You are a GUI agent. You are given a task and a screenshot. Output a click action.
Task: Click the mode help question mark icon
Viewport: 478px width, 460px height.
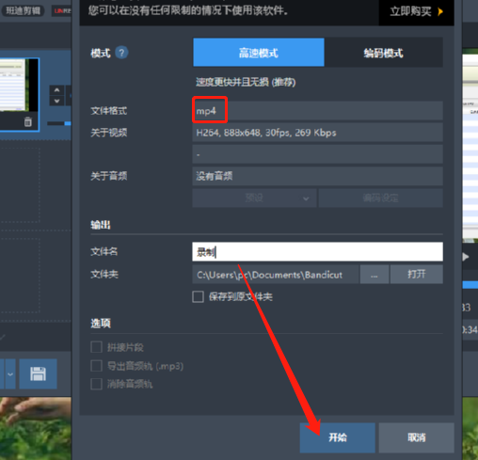pyautogui.click(x=121, y=53)
